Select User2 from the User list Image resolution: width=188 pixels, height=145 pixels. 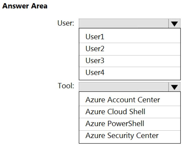[95, 49]
